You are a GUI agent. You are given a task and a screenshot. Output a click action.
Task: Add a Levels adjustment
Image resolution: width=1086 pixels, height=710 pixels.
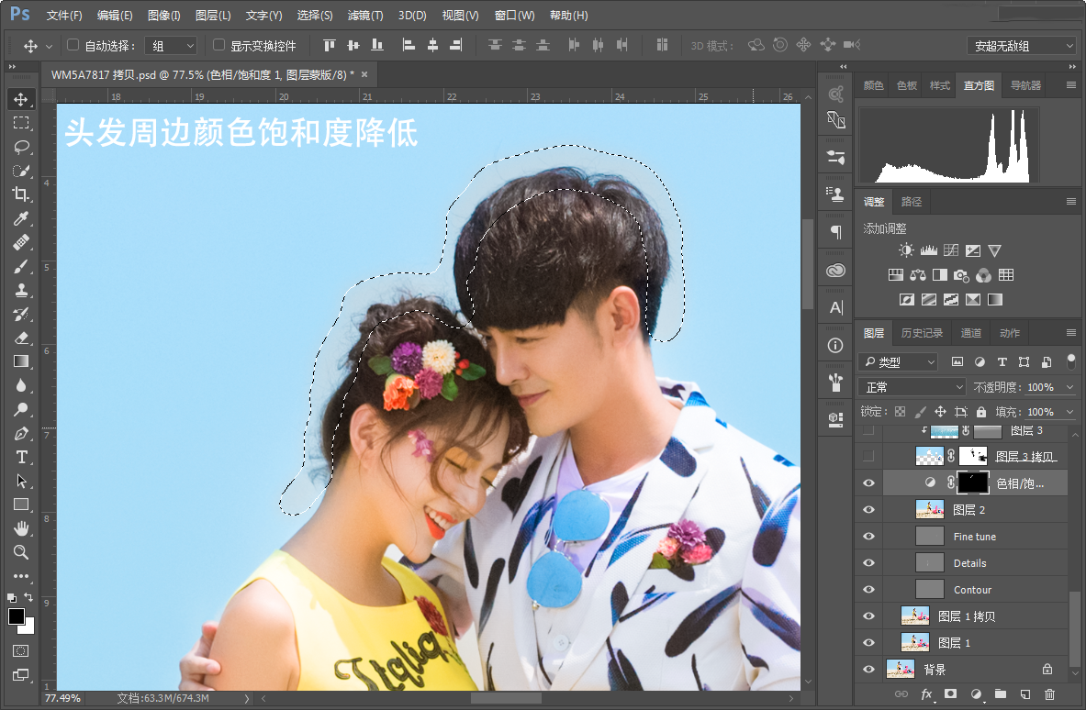point(929,250)
